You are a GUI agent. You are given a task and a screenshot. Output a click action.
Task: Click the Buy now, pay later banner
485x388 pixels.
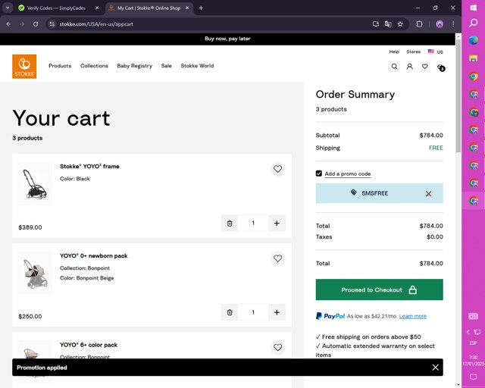tap(227, 39)
